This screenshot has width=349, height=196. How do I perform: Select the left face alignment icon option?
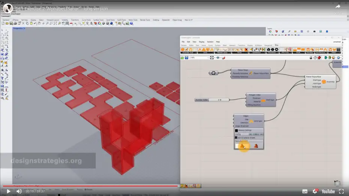pos(242,146)
